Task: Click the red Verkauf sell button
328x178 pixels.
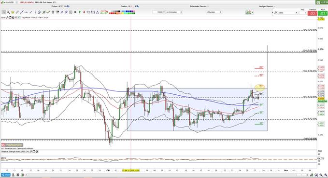Action: pos(313,13)
